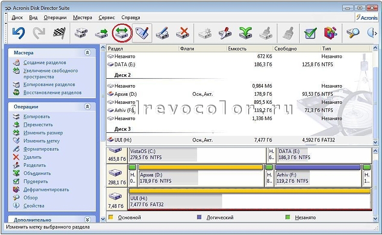382x235 pixels.
Task: Click the checkered flag Commit icon
Action: tap(59, 33)
